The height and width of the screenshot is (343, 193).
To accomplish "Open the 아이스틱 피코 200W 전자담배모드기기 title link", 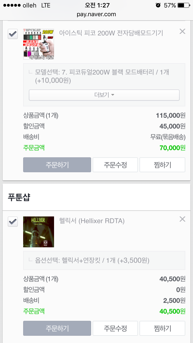I will (111, 33).
